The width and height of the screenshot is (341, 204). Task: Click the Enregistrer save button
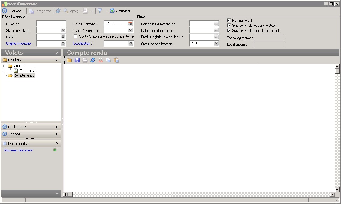coord(40,11)
